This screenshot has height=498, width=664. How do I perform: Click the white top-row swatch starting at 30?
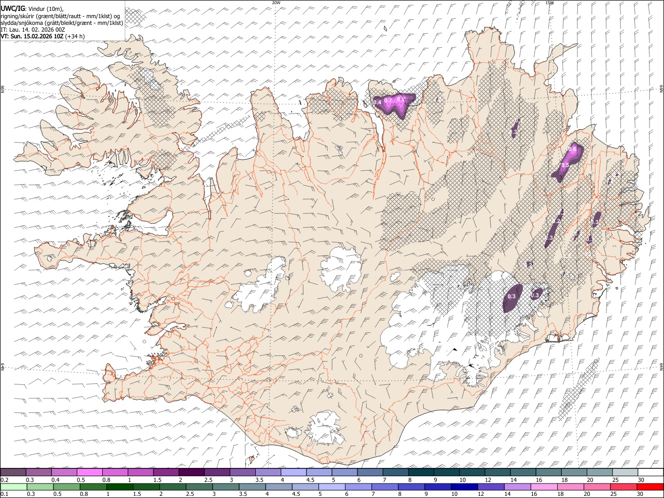[650, 472]
